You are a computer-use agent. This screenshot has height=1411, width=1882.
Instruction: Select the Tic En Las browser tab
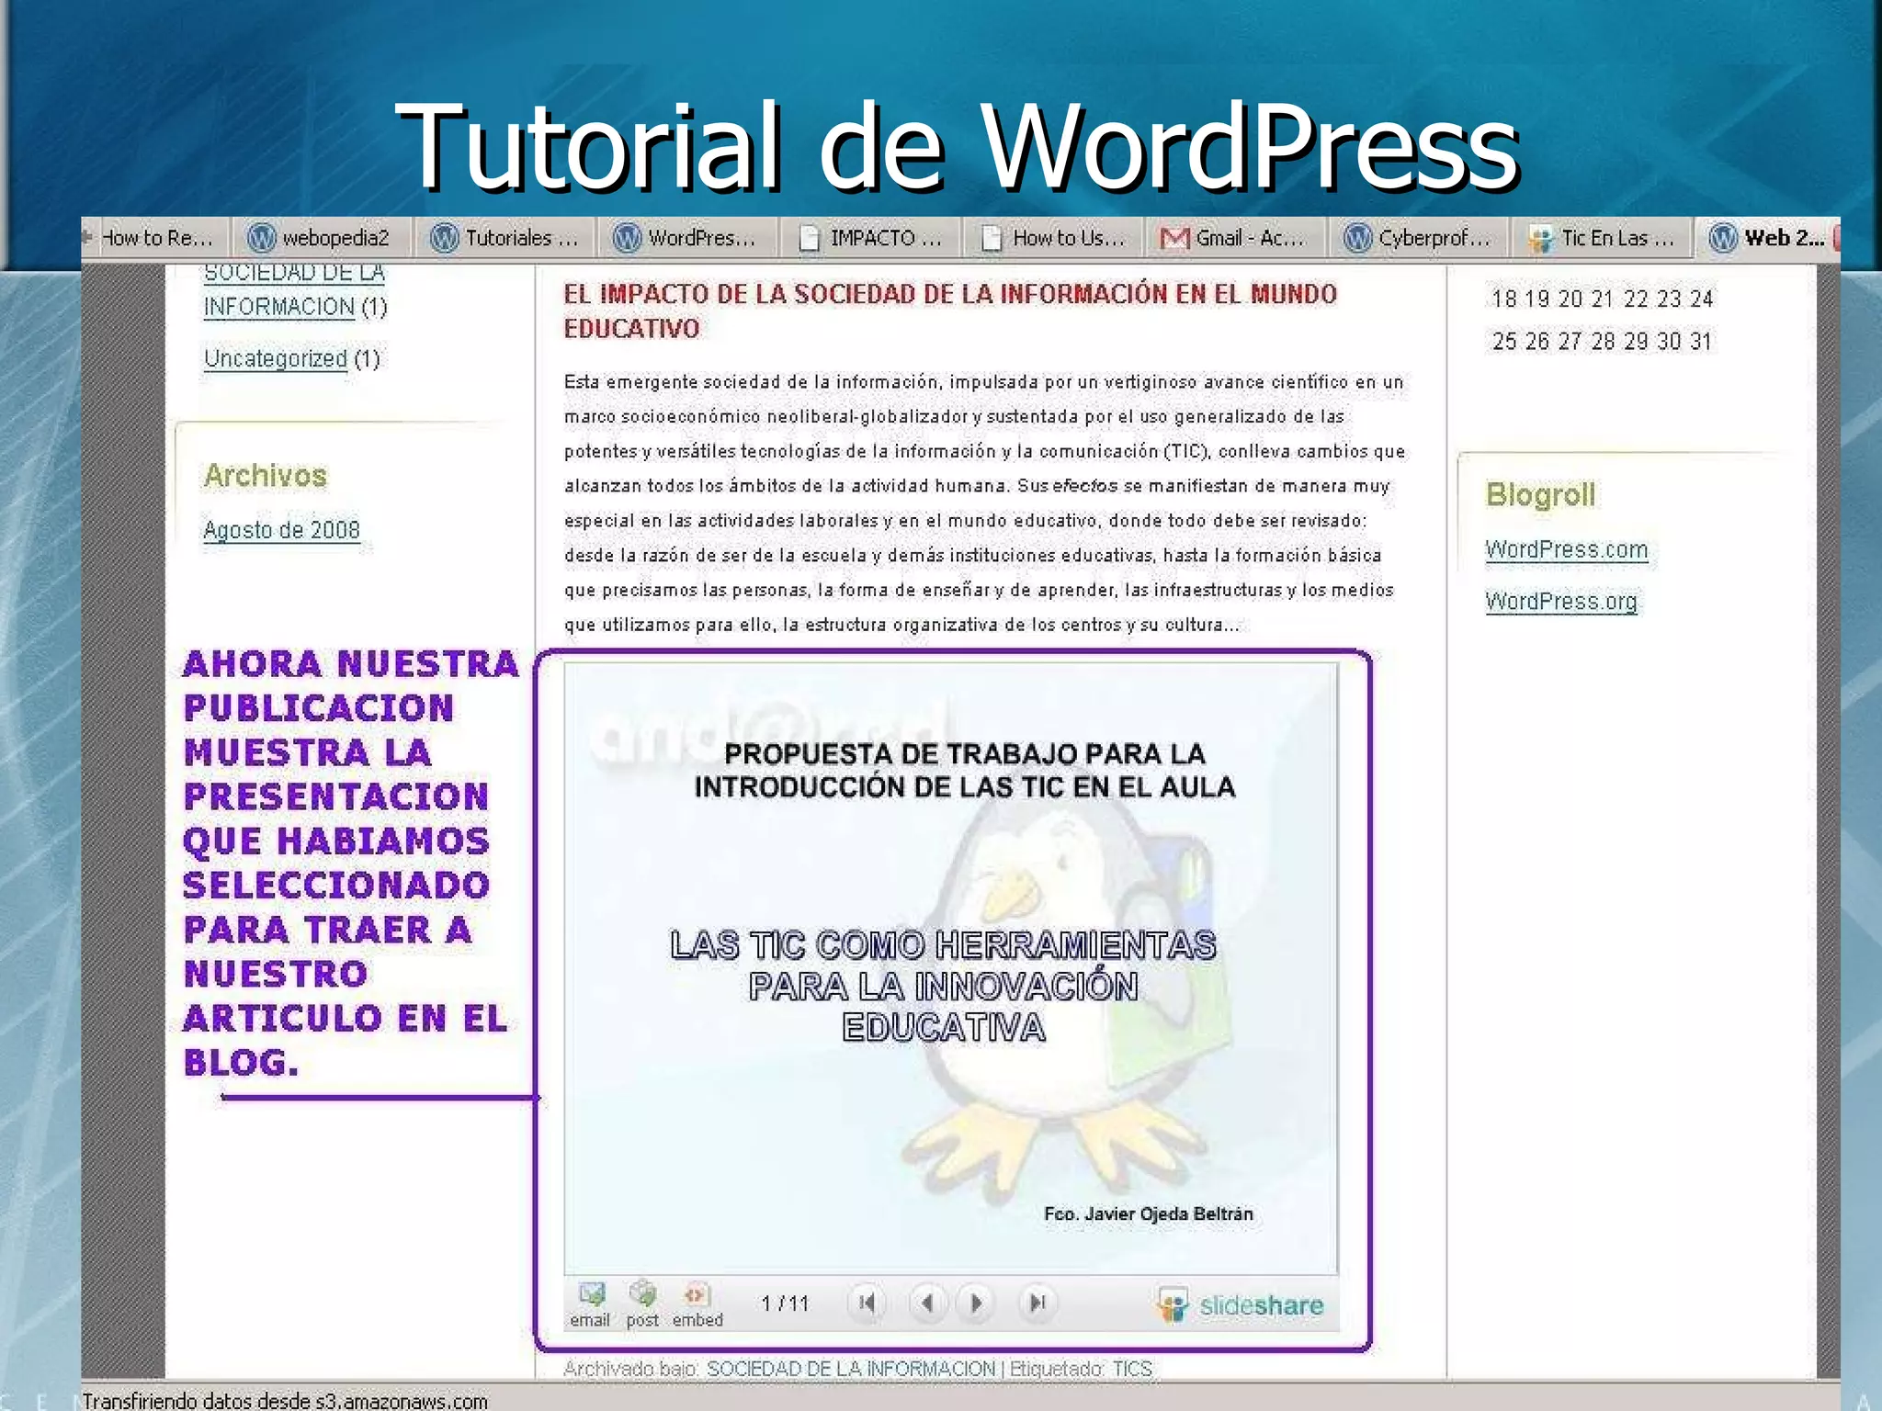click(x=1601, y=239)
